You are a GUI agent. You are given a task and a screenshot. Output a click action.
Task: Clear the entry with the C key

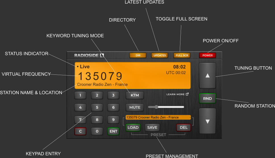80,131
